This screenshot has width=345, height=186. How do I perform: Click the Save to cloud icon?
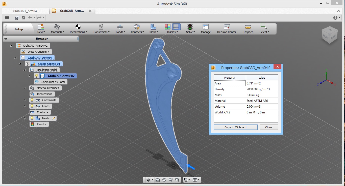17,18
